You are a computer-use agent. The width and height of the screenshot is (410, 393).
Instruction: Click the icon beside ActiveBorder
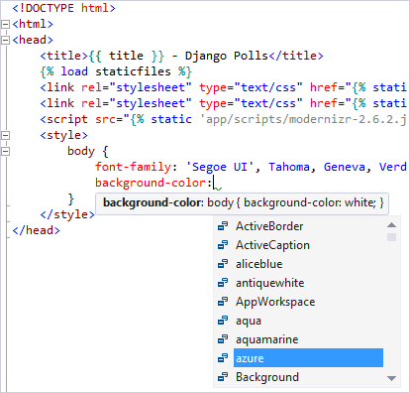coord(223,226)
